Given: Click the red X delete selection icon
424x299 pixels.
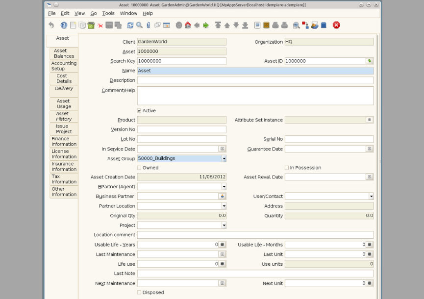Looking at the screenshot, I should pyautogui.click(x=100, y=25).
